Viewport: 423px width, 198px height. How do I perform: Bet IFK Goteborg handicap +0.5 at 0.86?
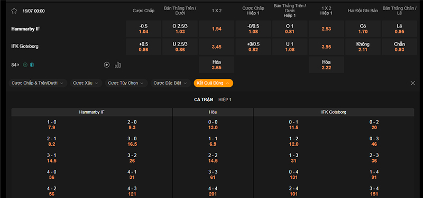coord(143,47)
